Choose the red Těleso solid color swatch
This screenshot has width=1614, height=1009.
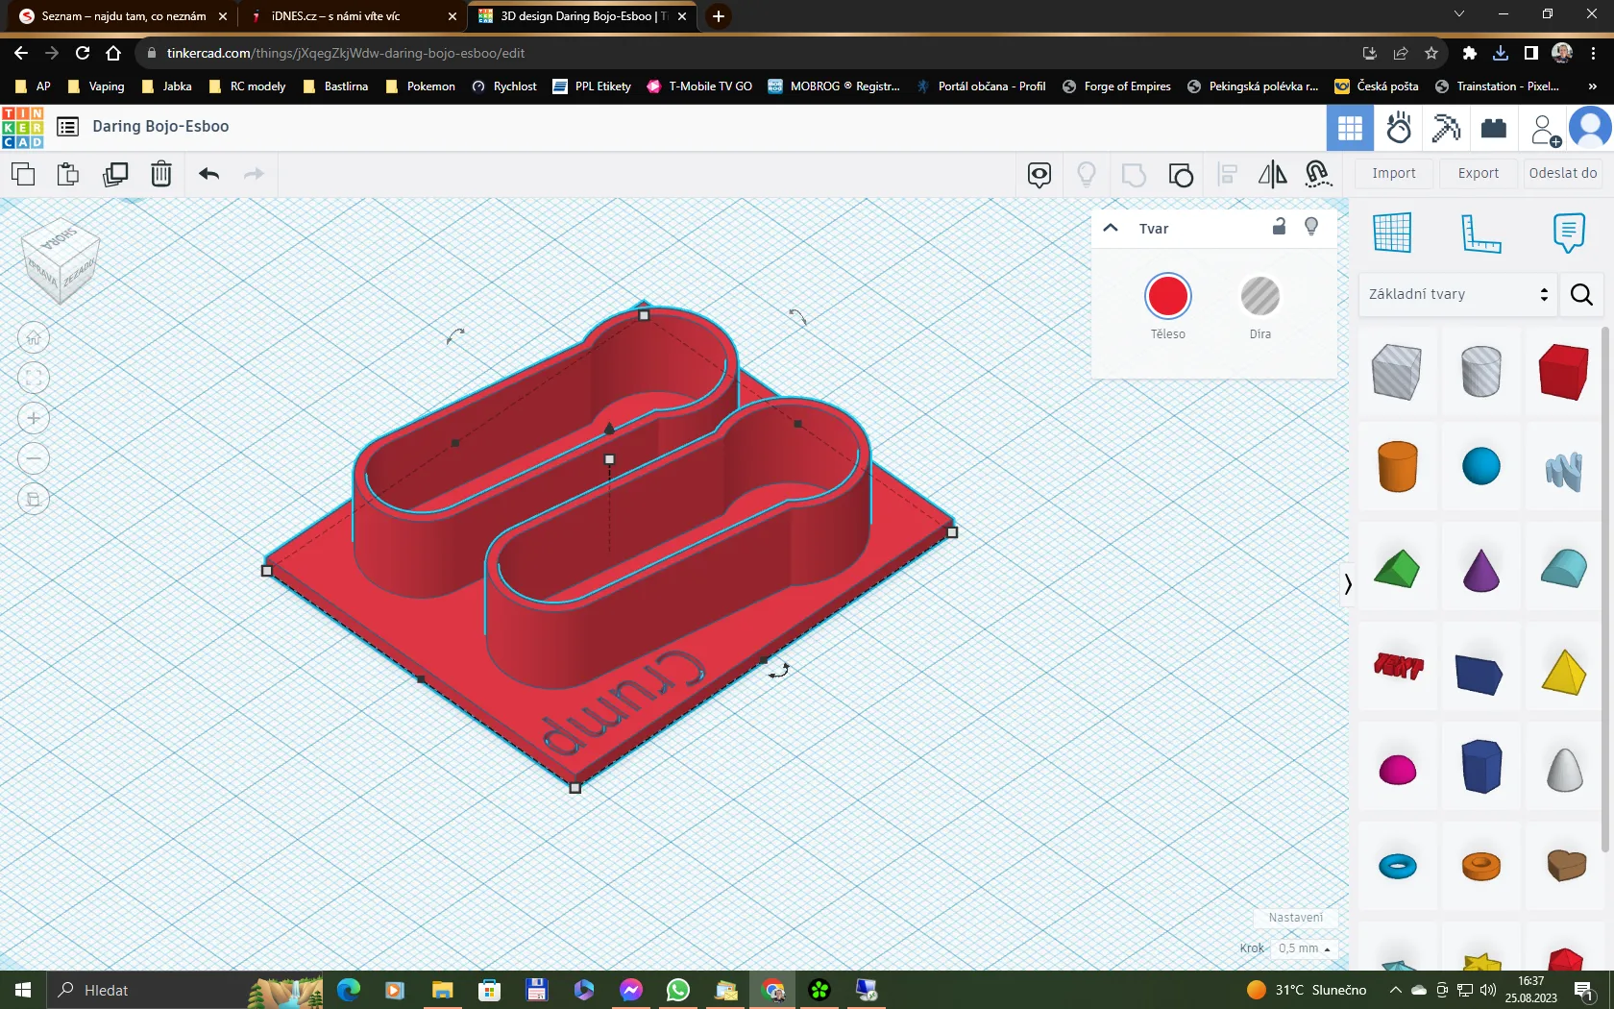coord(1167,297)
